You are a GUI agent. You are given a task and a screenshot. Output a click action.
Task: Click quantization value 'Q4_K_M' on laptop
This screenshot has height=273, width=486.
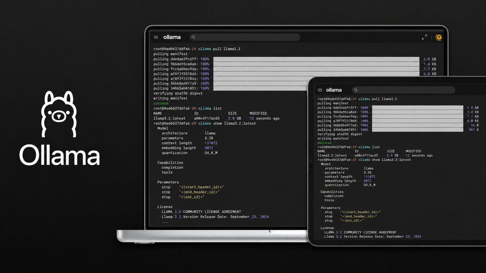pyautogui.click(x=211, y=153)
